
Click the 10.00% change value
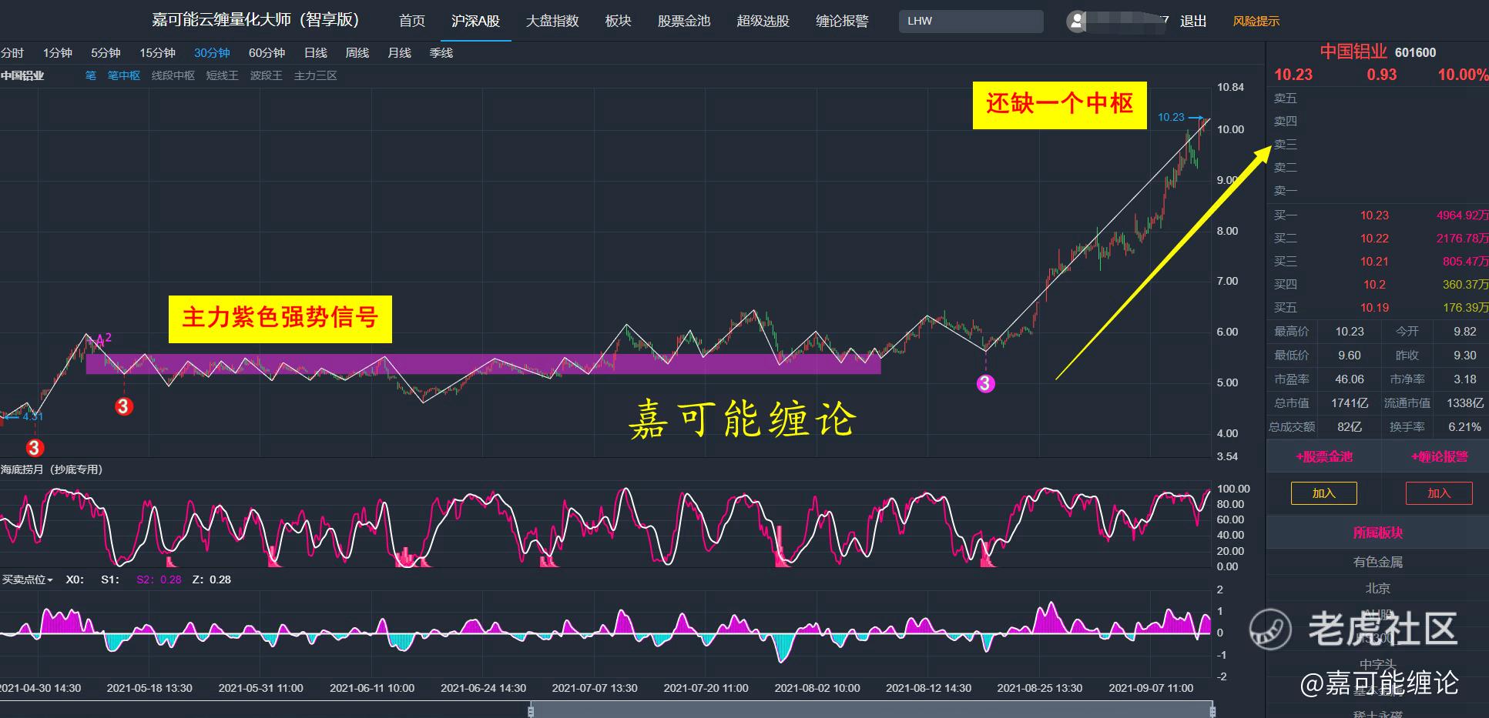(x=1463, y=75)
